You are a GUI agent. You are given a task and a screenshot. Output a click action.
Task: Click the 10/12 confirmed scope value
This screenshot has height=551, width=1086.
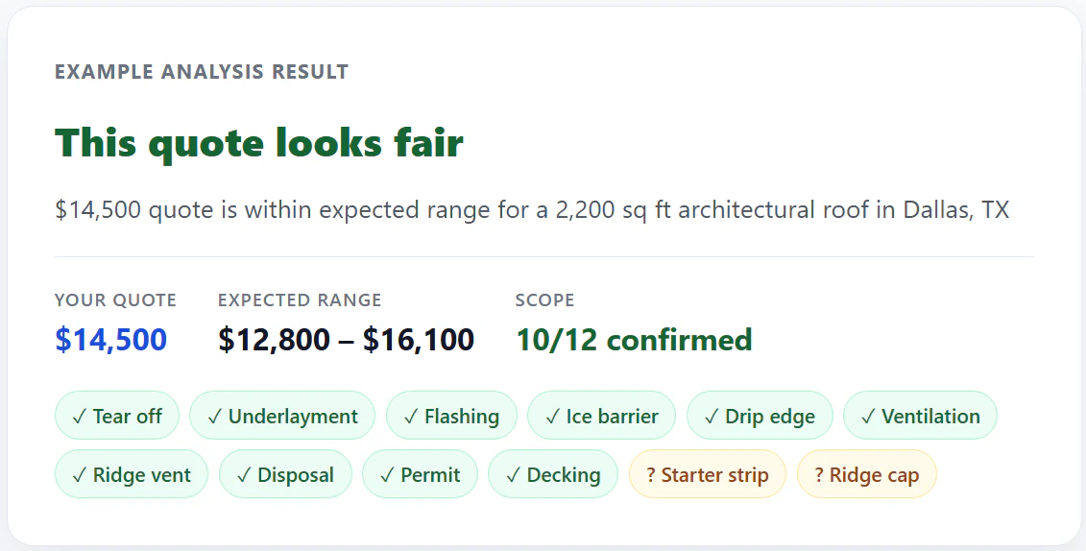634,340
